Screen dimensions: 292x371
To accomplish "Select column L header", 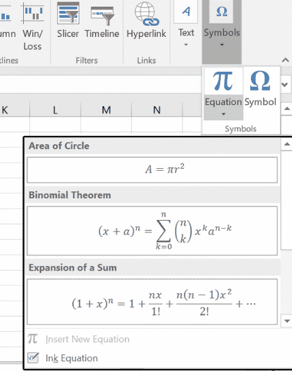I will 55,110.
